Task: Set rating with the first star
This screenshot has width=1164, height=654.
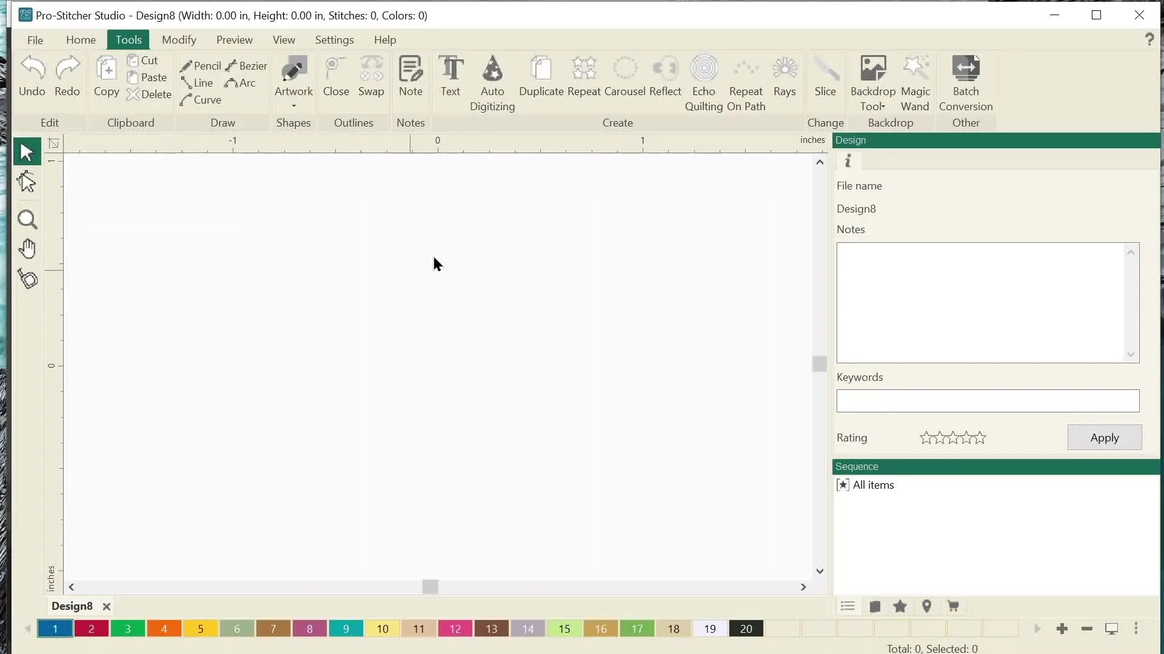Action: pos(926,438)
